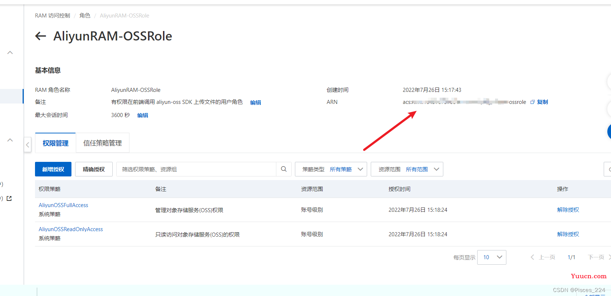This screenshot has height=296, width=611.
Task: Switch to the 信任策略管理 tab
Action: pyautogui.click(x=102, y=143)
